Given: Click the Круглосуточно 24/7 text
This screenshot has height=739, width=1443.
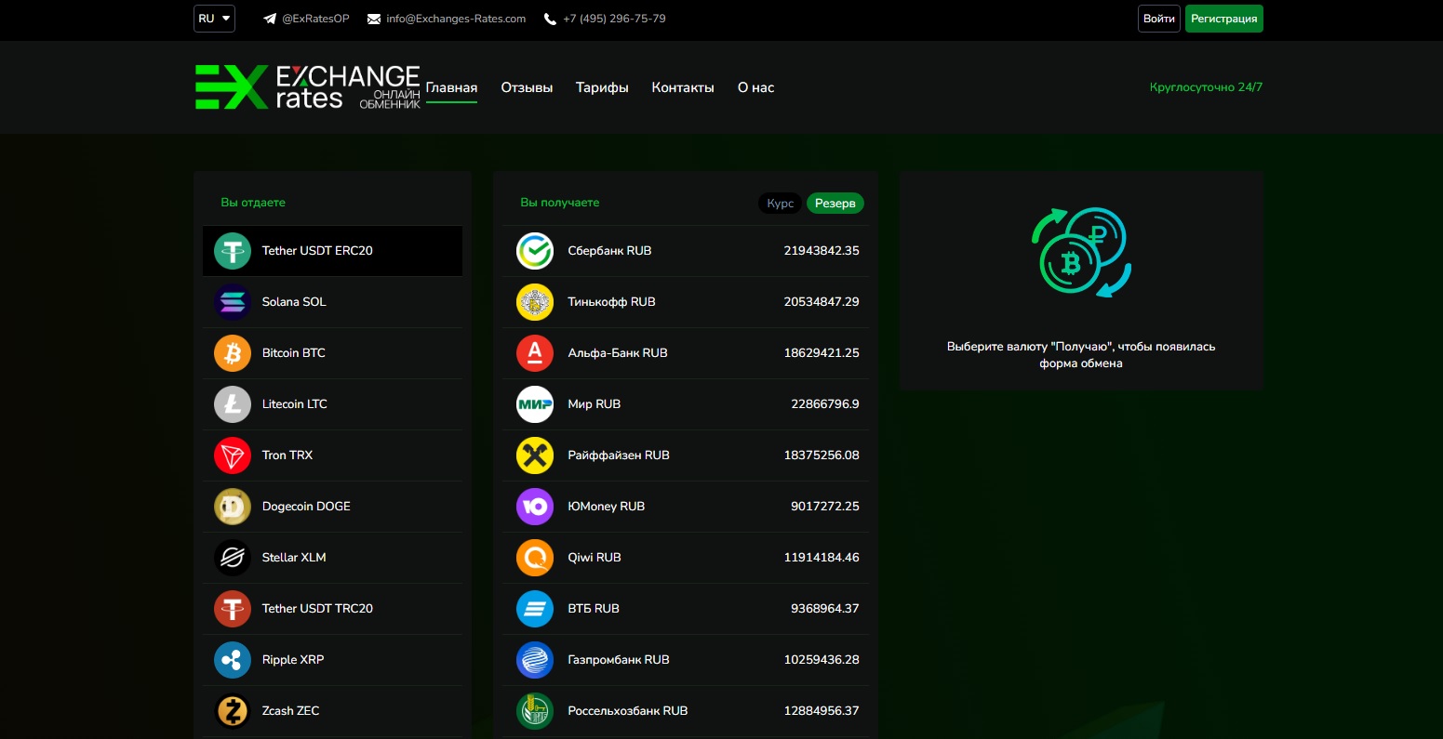Looking at the screenshot, I should (x=1207, y=87).
